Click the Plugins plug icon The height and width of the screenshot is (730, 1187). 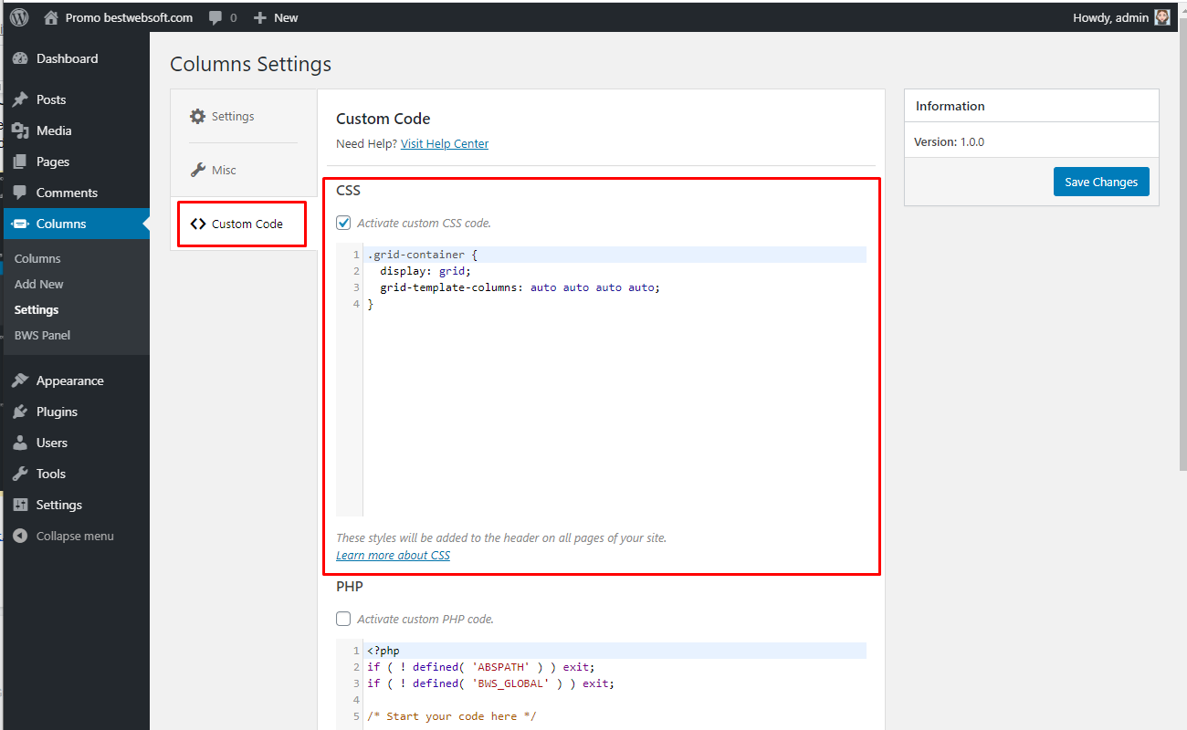pos(20,412)
